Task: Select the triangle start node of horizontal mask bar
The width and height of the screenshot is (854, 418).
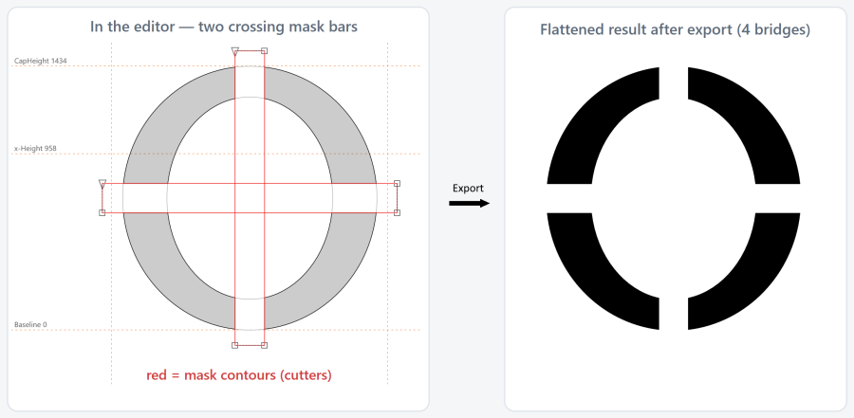Action: coord(102,184)
